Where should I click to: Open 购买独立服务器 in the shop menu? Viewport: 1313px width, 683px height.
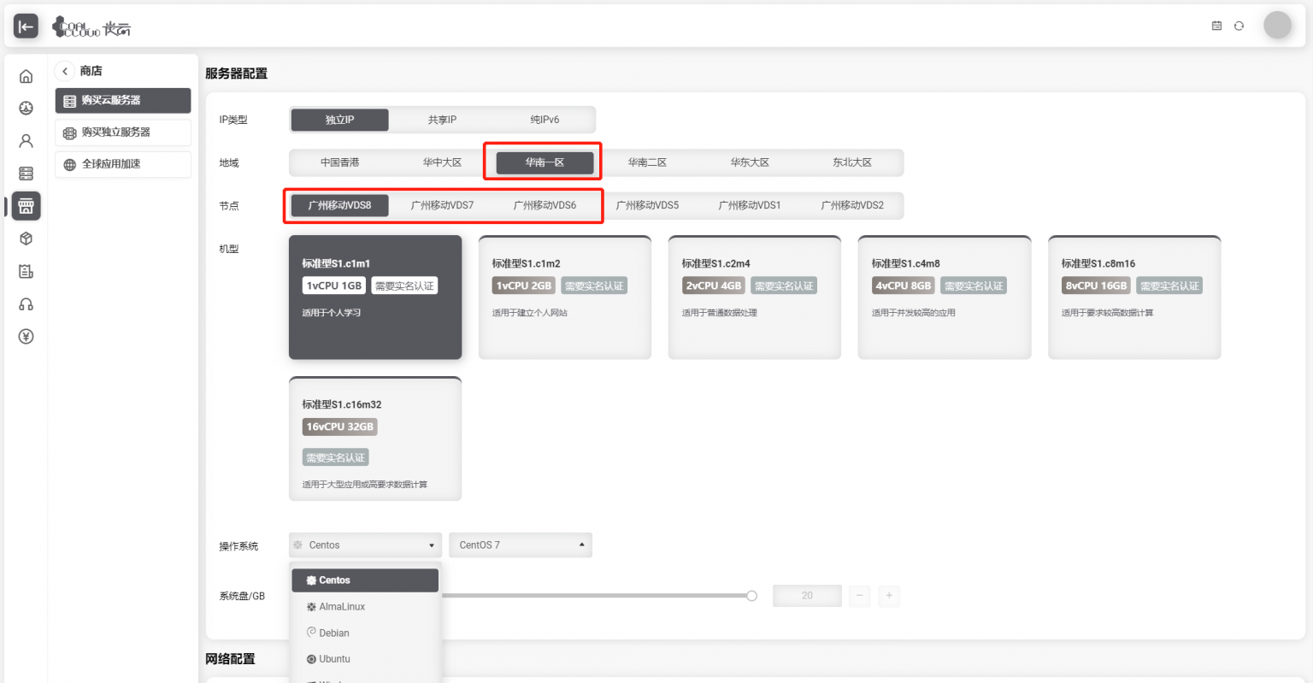point(123,132)
